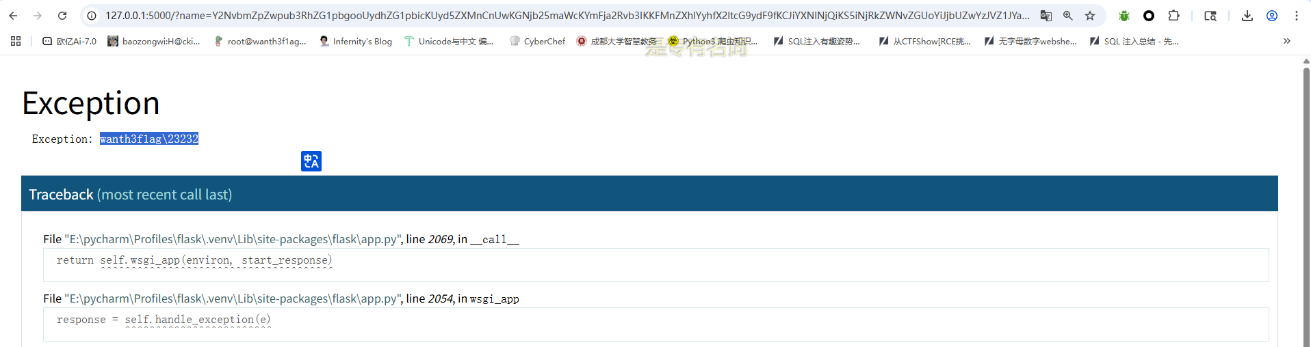This screenshot has width=1311, height=347.
Task: Reload the current page
Action: (62, 16)
